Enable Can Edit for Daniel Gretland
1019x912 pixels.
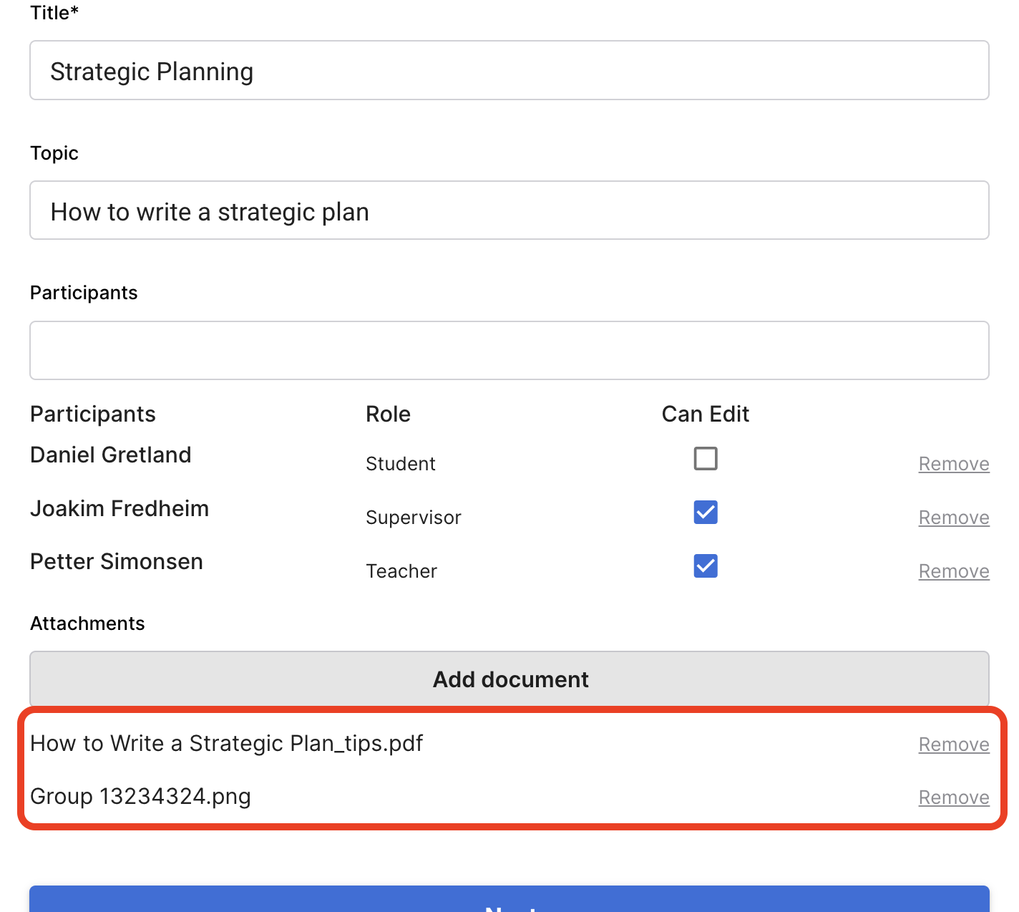point(705,459)
